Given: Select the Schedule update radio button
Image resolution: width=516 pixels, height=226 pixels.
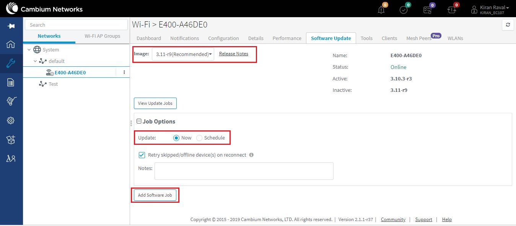Looking at the screenshot, I should coord(199,138).
